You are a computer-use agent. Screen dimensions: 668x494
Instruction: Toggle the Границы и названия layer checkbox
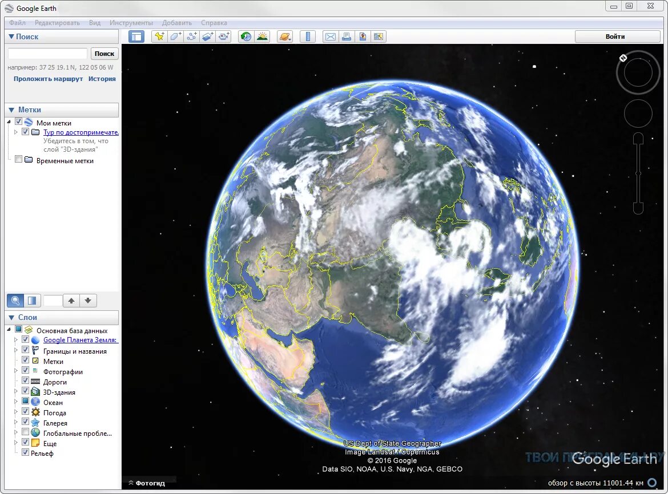pos(25,350)
